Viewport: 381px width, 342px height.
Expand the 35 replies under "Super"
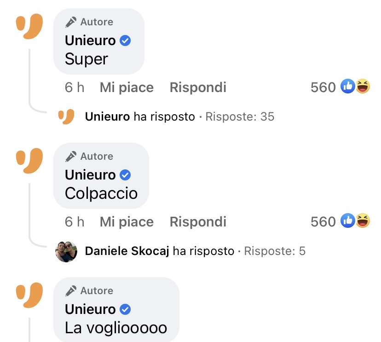pos(239,117)
